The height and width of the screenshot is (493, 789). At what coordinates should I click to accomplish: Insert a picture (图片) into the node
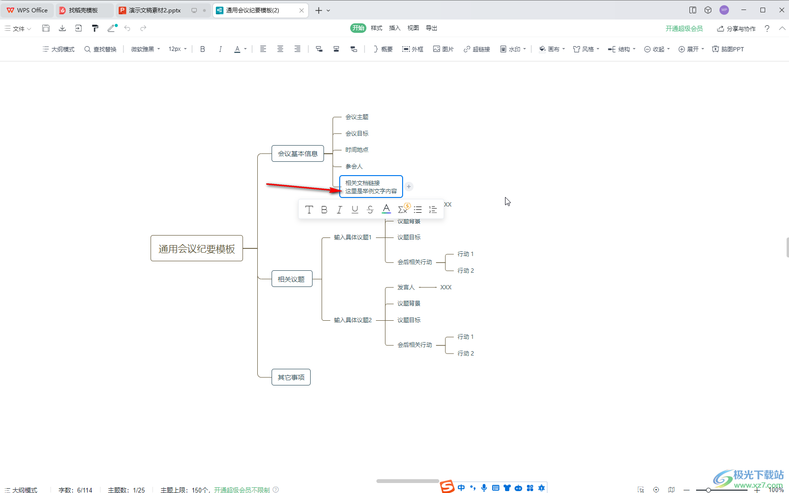pyautogui.click(x=443, y=49)
